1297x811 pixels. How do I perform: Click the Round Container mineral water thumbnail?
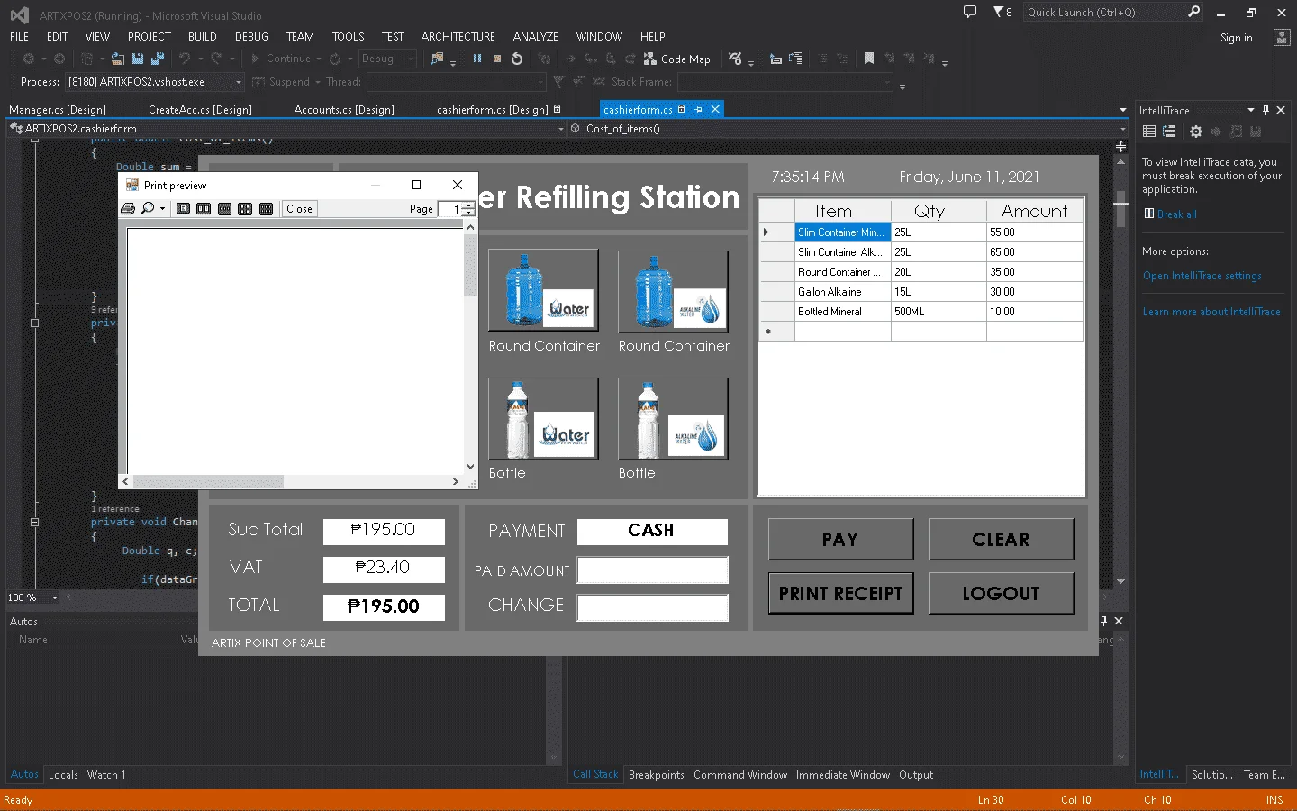(543, 290)
